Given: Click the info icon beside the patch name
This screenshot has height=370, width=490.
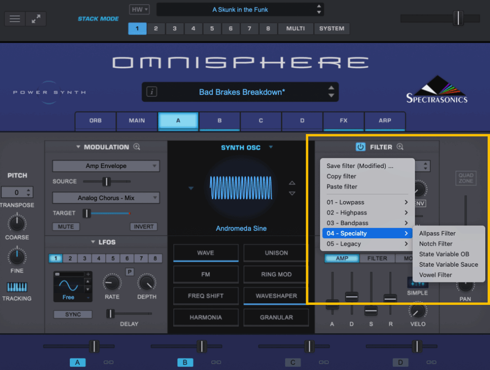Looking at the screenshot, I should [x=152, y=92].
